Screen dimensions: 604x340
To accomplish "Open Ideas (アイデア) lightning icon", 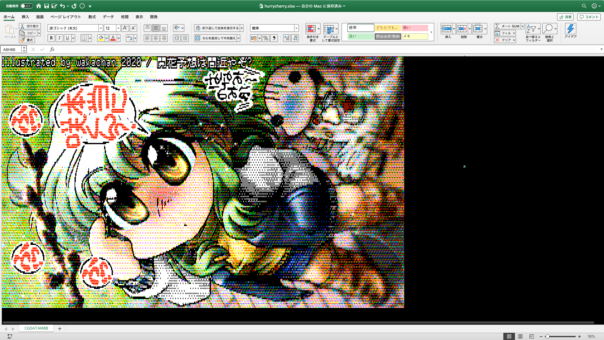I will pos(570,31).
